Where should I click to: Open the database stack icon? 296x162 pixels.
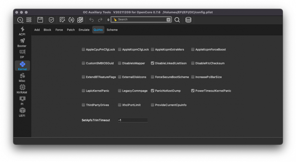coord(188,20)
